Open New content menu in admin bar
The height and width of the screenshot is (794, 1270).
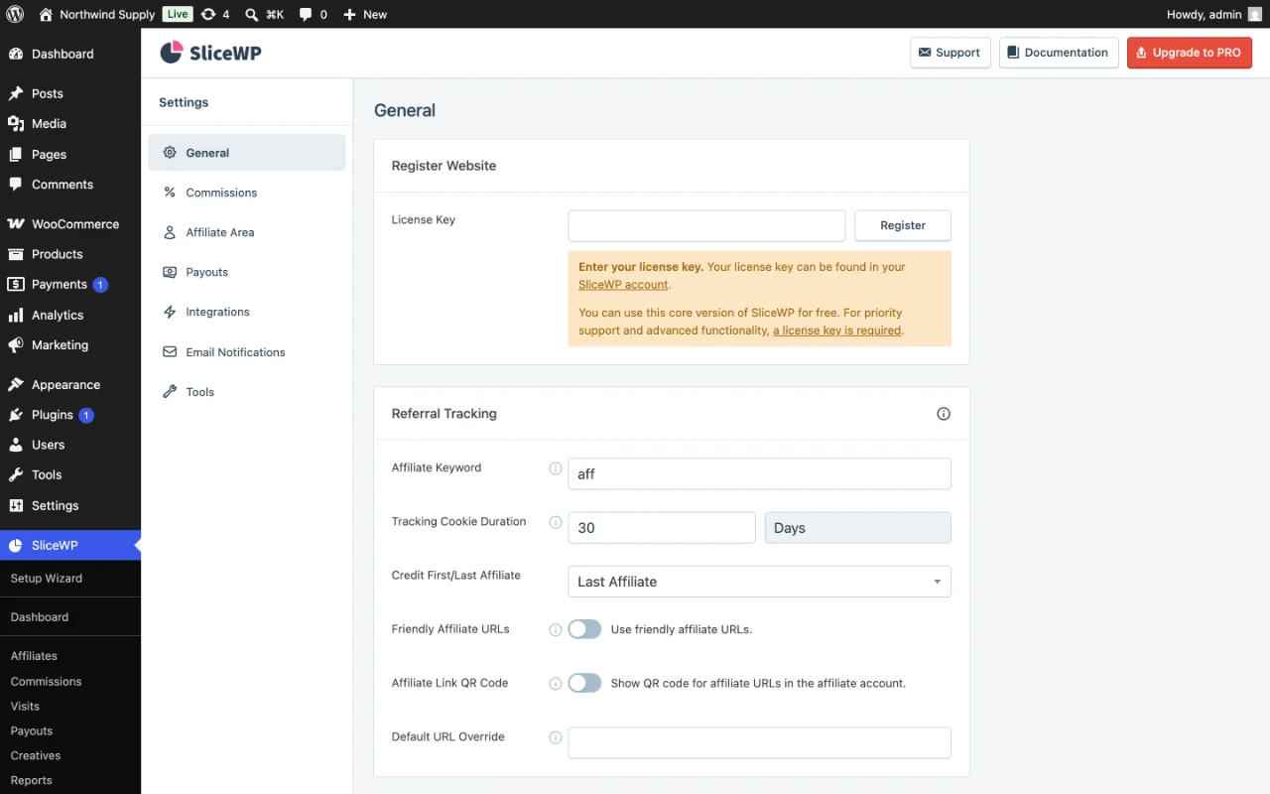coord(365,14)
